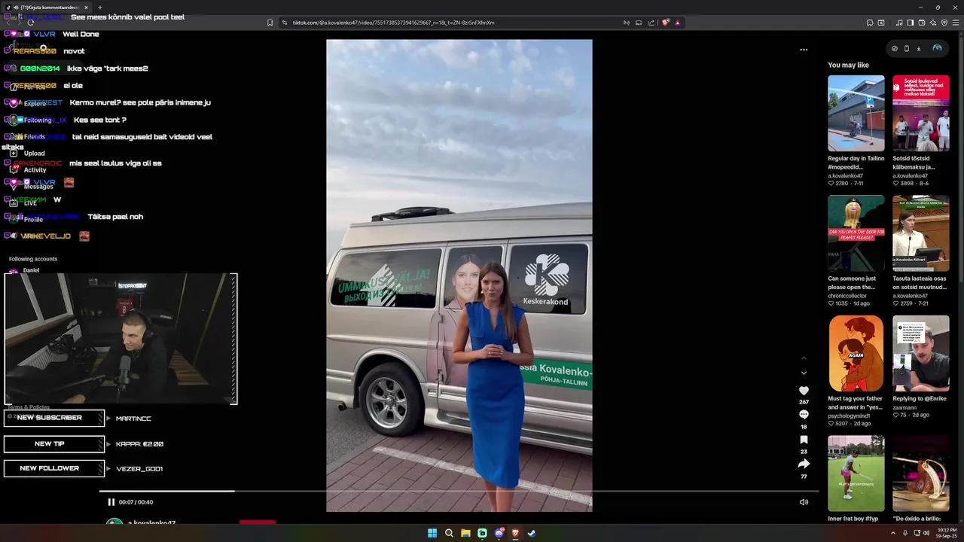Open the "De óxido a brillo" thumbnail
The height and width of the screenshot is (542, 964).
[921, 473]
